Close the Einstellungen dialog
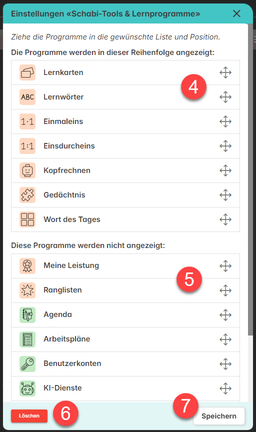 236,13
